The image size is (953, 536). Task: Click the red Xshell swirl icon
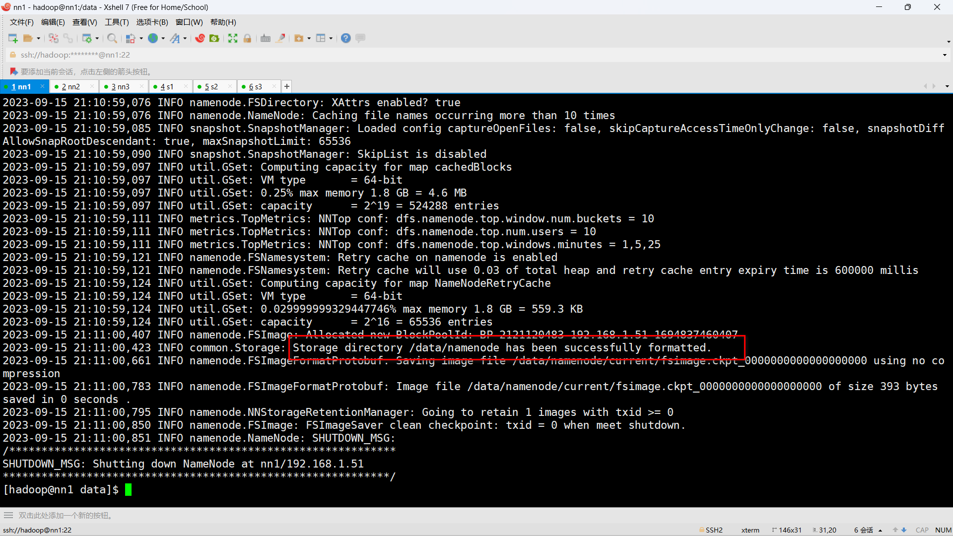coord(200,38)
